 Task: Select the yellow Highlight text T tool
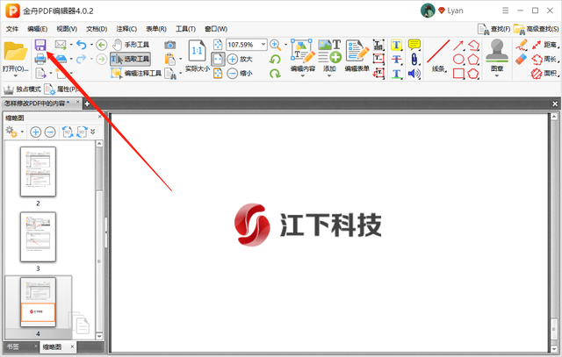[396, 45]
